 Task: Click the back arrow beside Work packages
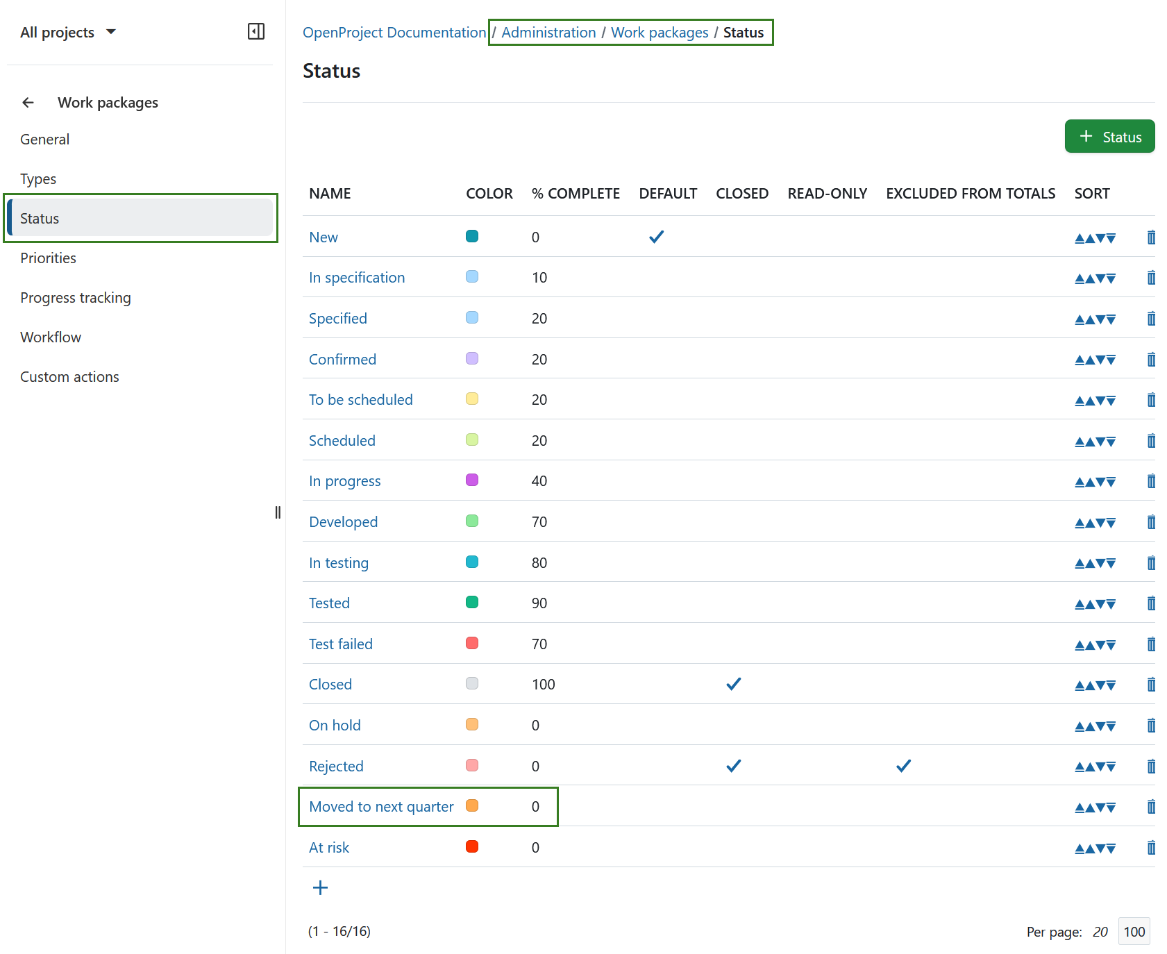coord(28,102)
